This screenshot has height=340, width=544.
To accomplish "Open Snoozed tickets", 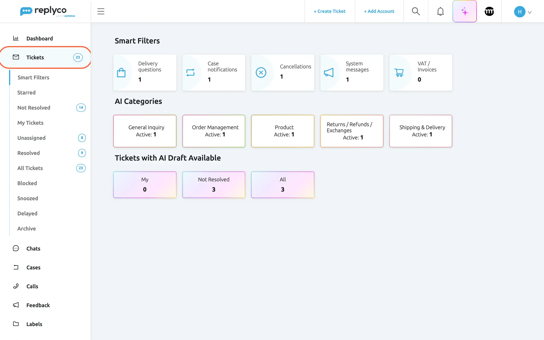I will (28, 198).
